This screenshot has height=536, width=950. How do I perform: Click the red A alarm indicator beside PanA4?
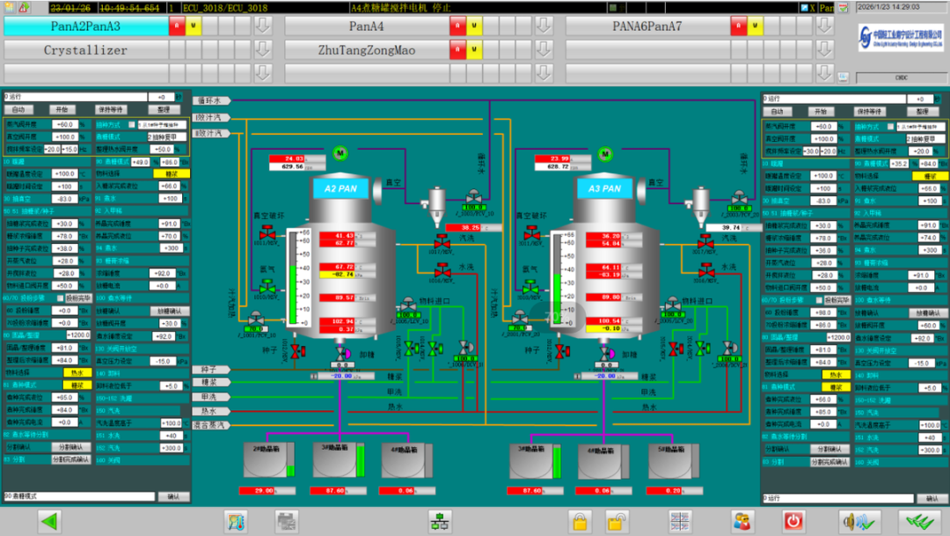tap(457, 26)
